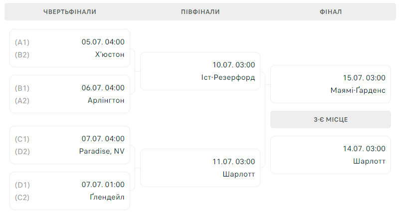Open the 10.07 semifinal in Іст-Резерфорд
The height and width of the screenshot is (216, 399).
(200, 71)
